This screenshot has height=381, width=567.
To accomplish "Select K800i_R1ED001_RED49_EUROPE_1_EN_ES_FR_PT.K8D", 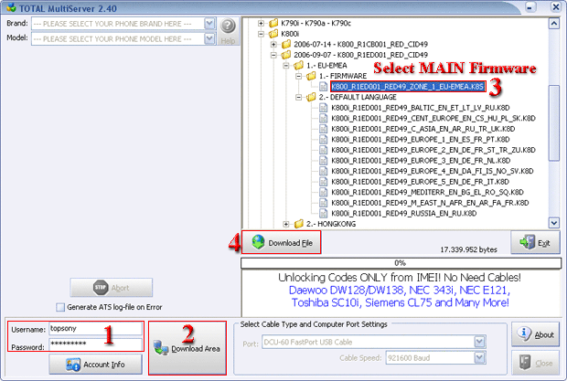I will 421,140.
